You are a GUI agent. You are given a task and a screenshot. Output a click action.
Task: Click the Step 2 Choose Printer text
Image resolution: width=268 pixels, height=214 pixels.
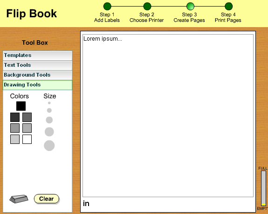[x=147, y=17]
